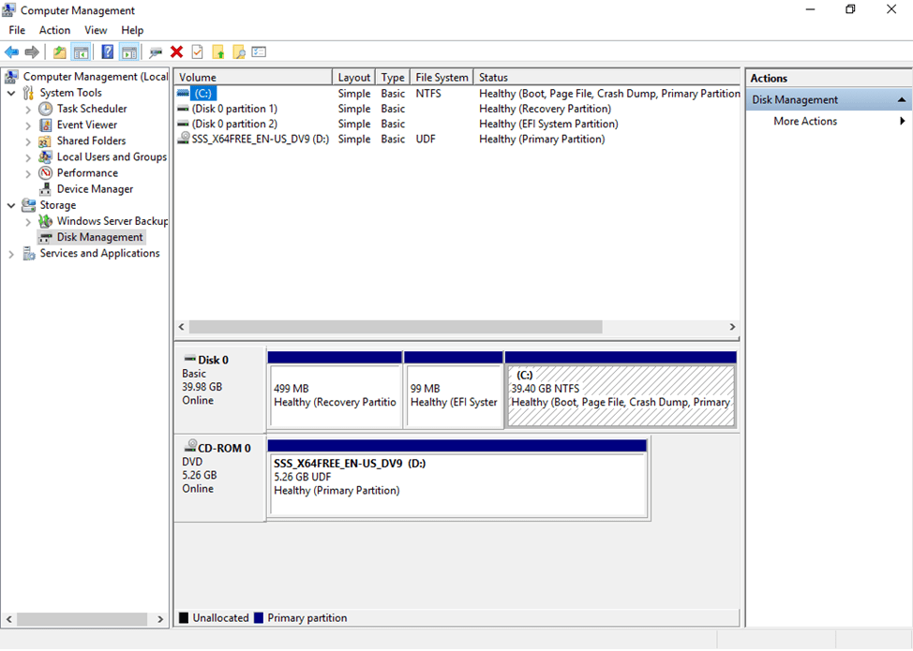Click the Up one level folder icon
Image resolution: width=913 pixels, height=651 pixels.
click(x=59, y=52)
